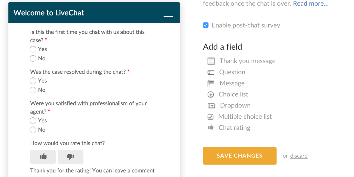Add a Message field

232,83
